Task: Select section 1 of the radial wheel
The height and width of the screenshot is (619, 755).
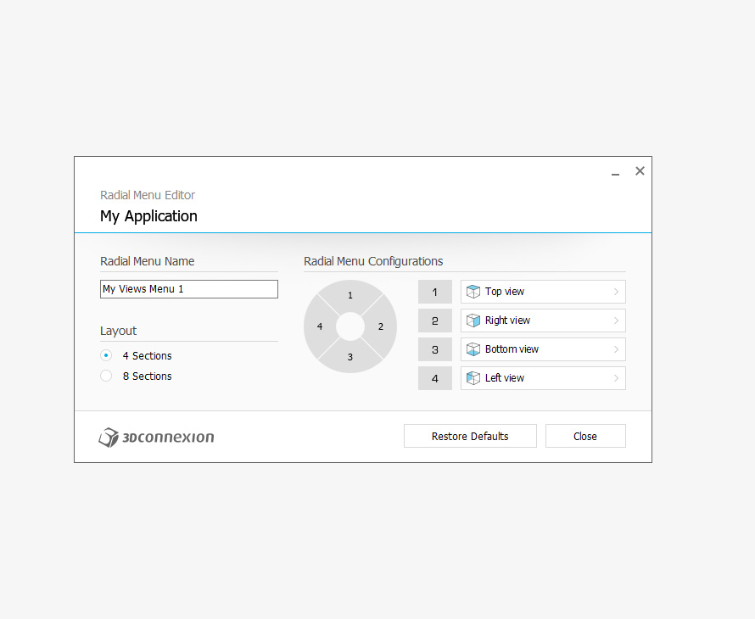Action: click(x=350, y=295)
